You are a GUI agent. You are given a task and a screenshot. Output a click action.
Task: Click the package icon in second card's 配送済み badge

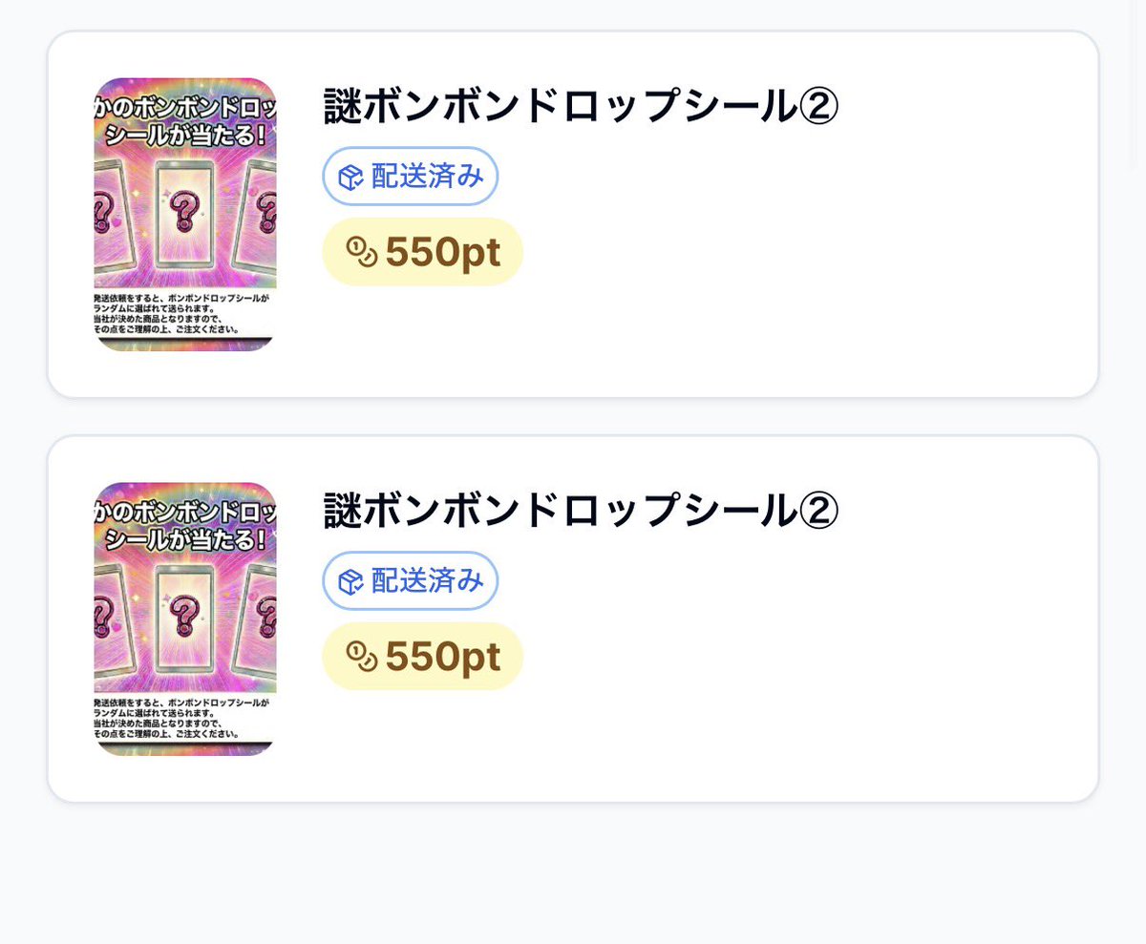[352, 581]
